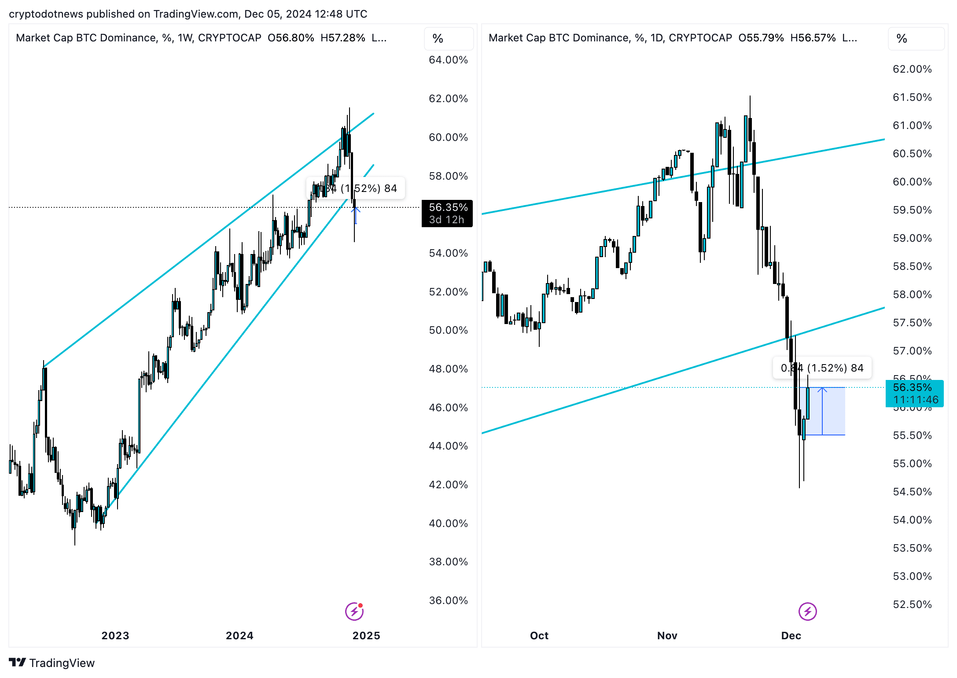This screenshot has width=957, height=678.
Task: Click the cryptodotnews published header text
Action: point(188,14)
